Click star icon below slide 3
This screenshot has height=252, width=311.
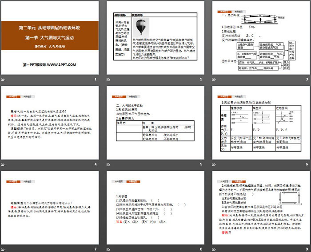214,80
